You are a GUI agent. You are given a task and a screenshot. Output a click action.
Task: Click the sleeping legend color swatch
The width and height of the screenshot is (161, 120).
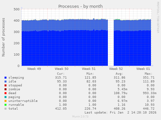[6, 78]
